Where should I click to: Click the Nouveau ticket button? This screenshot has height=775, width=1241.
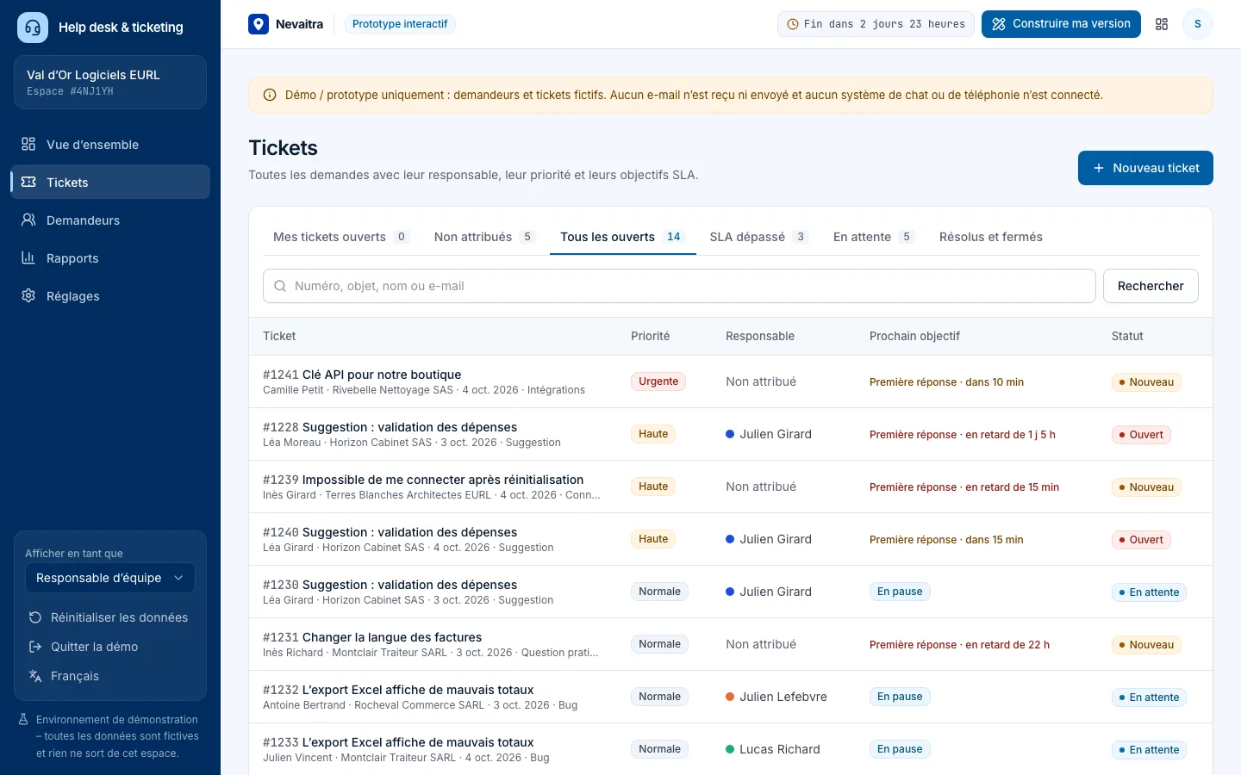(x=1145, y=168)
